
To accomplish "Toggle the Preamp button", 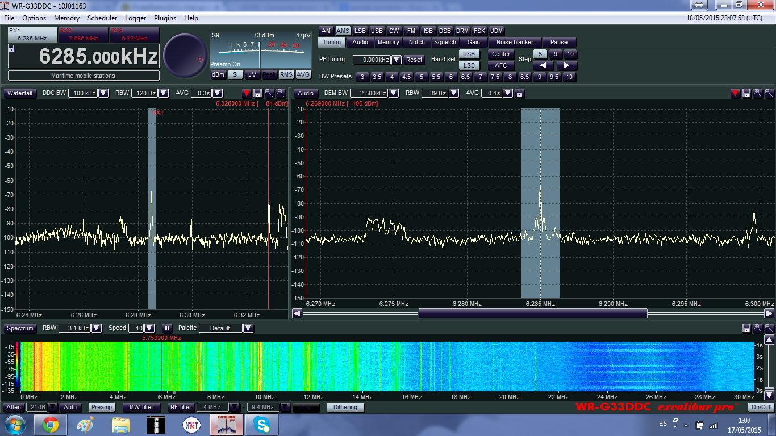I will pos(102,407).
